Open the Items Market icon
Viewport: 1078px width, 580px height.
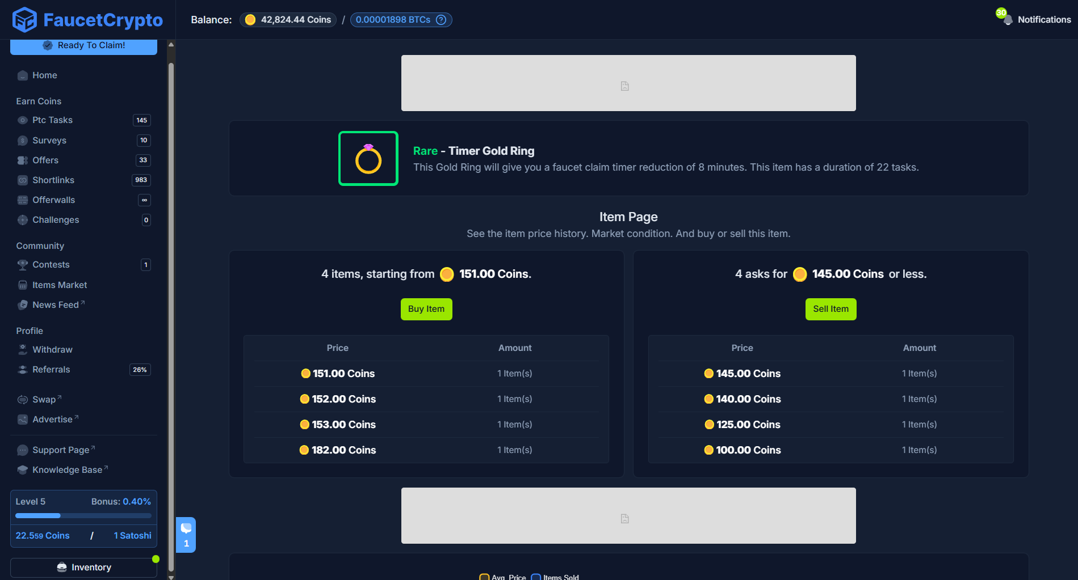(x=22, y=285)
